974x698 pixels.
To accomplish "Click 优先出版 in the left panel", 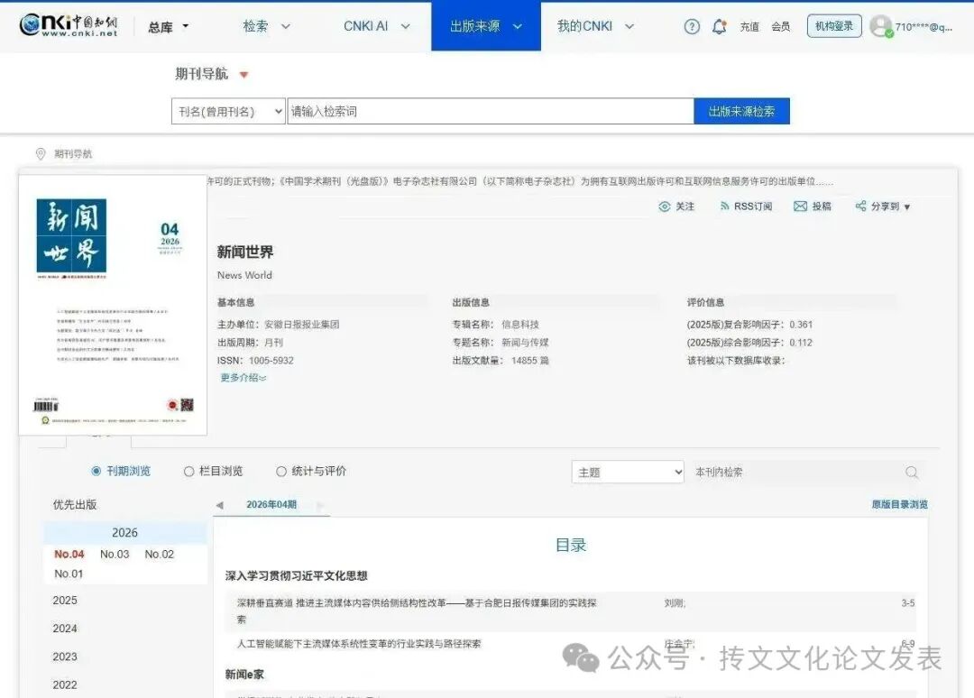I will point(75,504).
